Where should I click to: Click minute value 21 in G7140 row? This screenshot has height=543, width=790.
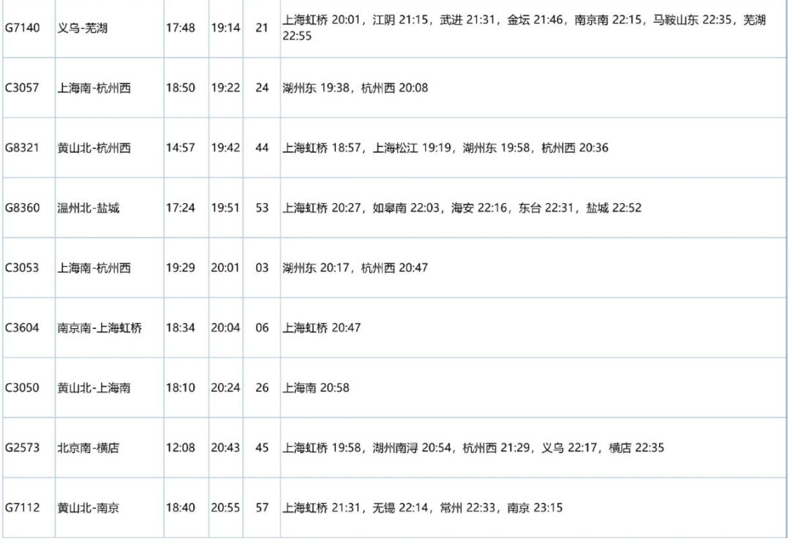261,28
